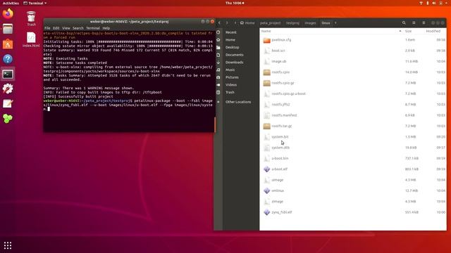Open the text editor dock icon
The width and height of the screenshot is (451, 253).
pos(8,103)
